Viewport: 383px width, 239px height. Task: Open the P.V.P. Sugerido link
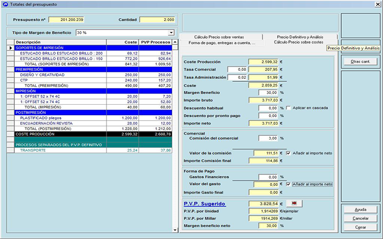coord(205,204)
